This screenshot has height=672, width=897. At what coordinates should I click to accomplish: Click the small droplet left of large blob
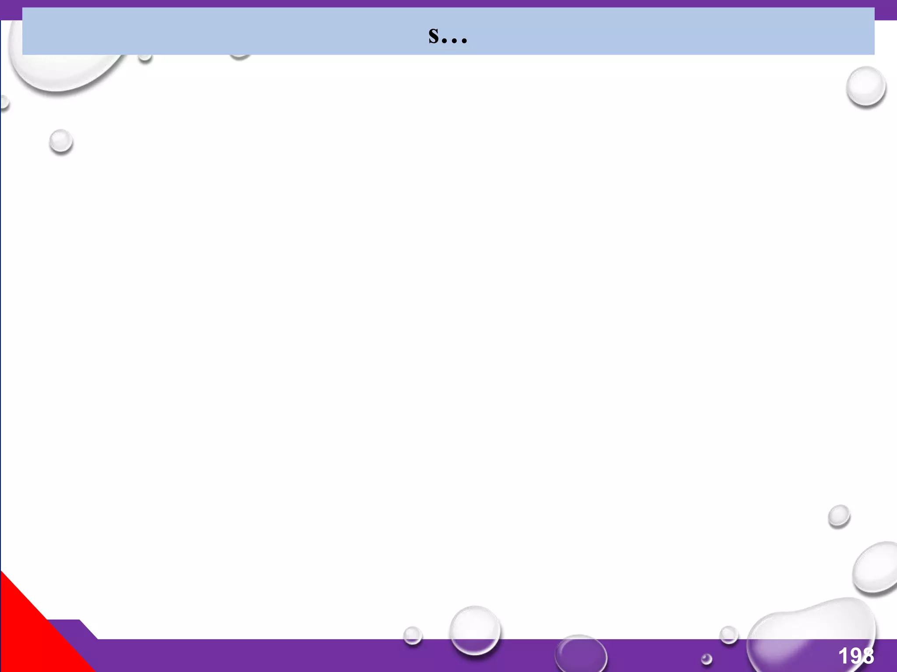729,634
